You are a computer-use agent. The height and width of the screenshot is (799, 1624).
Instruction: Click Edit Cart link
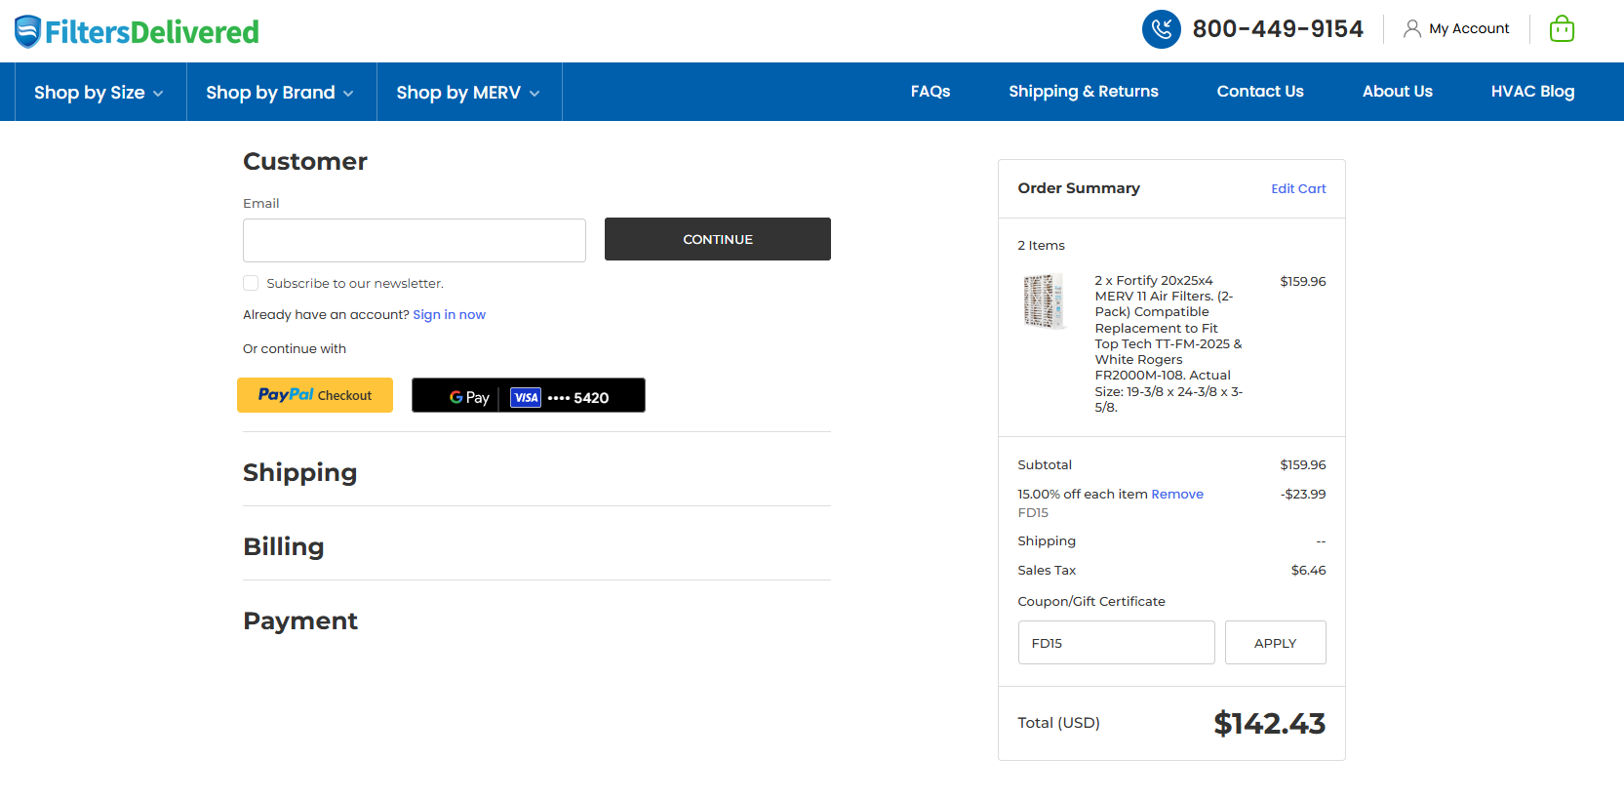tap(1298, 188)
